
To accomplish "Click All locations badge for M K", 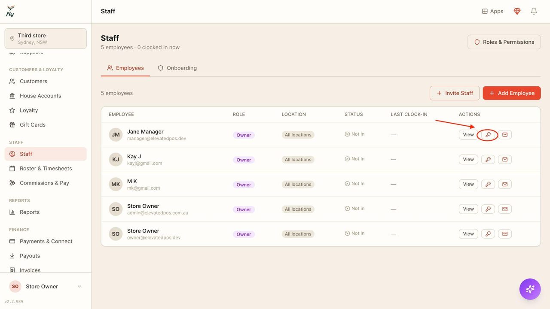I will pos(298,185).
